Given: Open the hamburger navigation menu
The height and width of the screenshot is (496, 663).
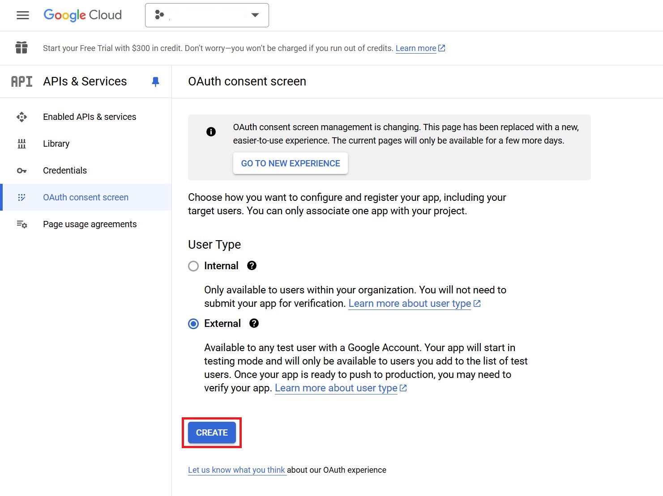Looking at the screenshot, I should [22, 15].
